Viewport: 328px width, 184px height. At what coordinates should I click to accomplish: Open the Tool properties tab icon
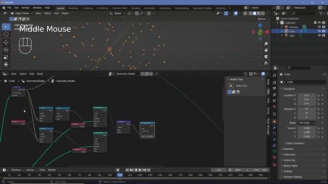[275, 75]
